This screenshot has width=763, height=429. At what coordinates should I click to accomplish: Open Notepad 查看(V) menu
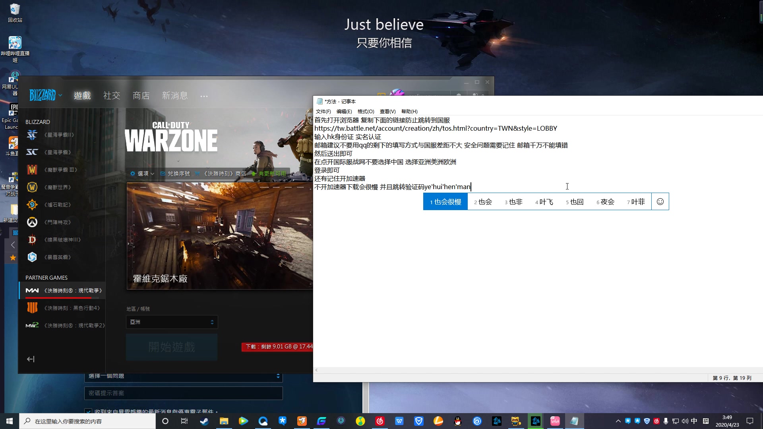[387, 112]
